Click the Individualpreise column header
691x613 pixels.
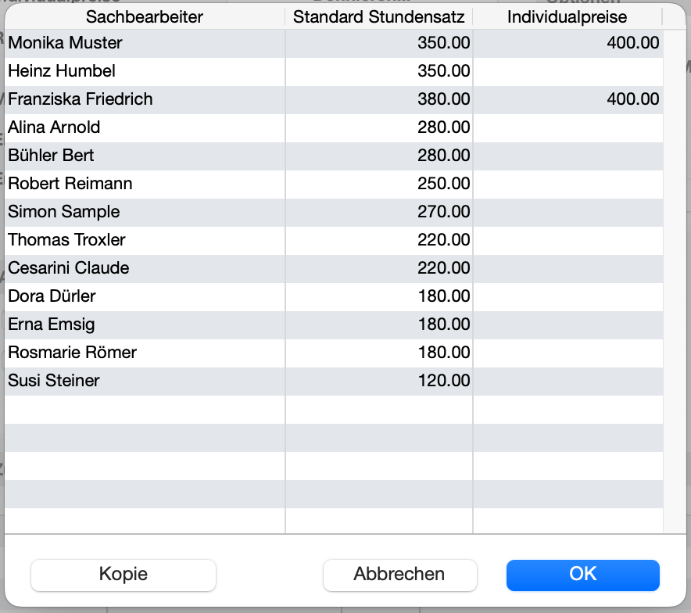coord(567,16)
